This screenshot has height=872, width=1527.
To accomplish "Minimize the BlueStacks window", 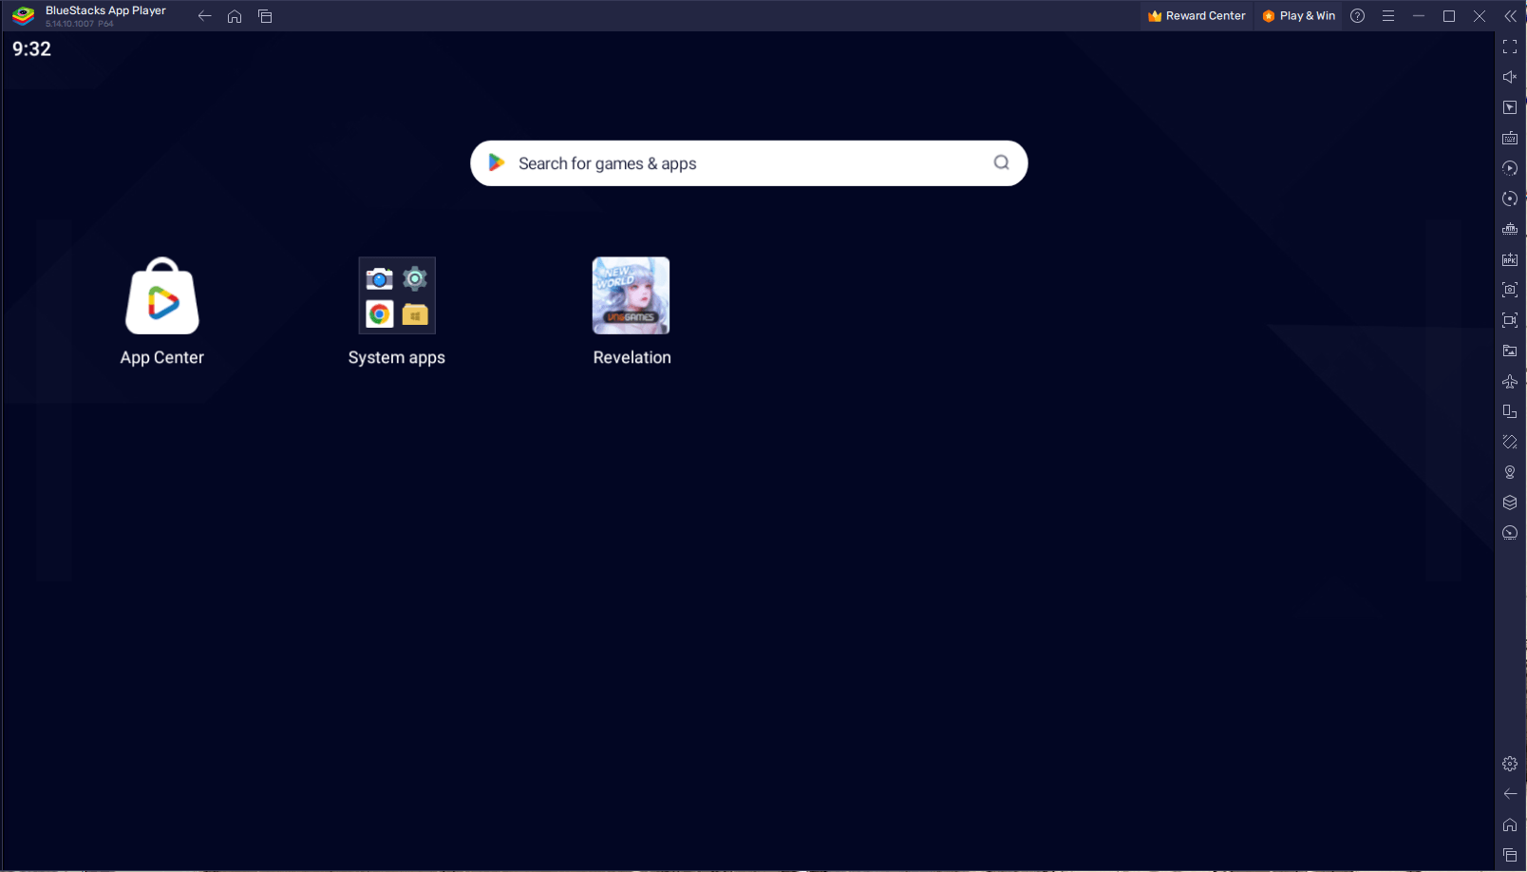I will tap(1419, 16).
